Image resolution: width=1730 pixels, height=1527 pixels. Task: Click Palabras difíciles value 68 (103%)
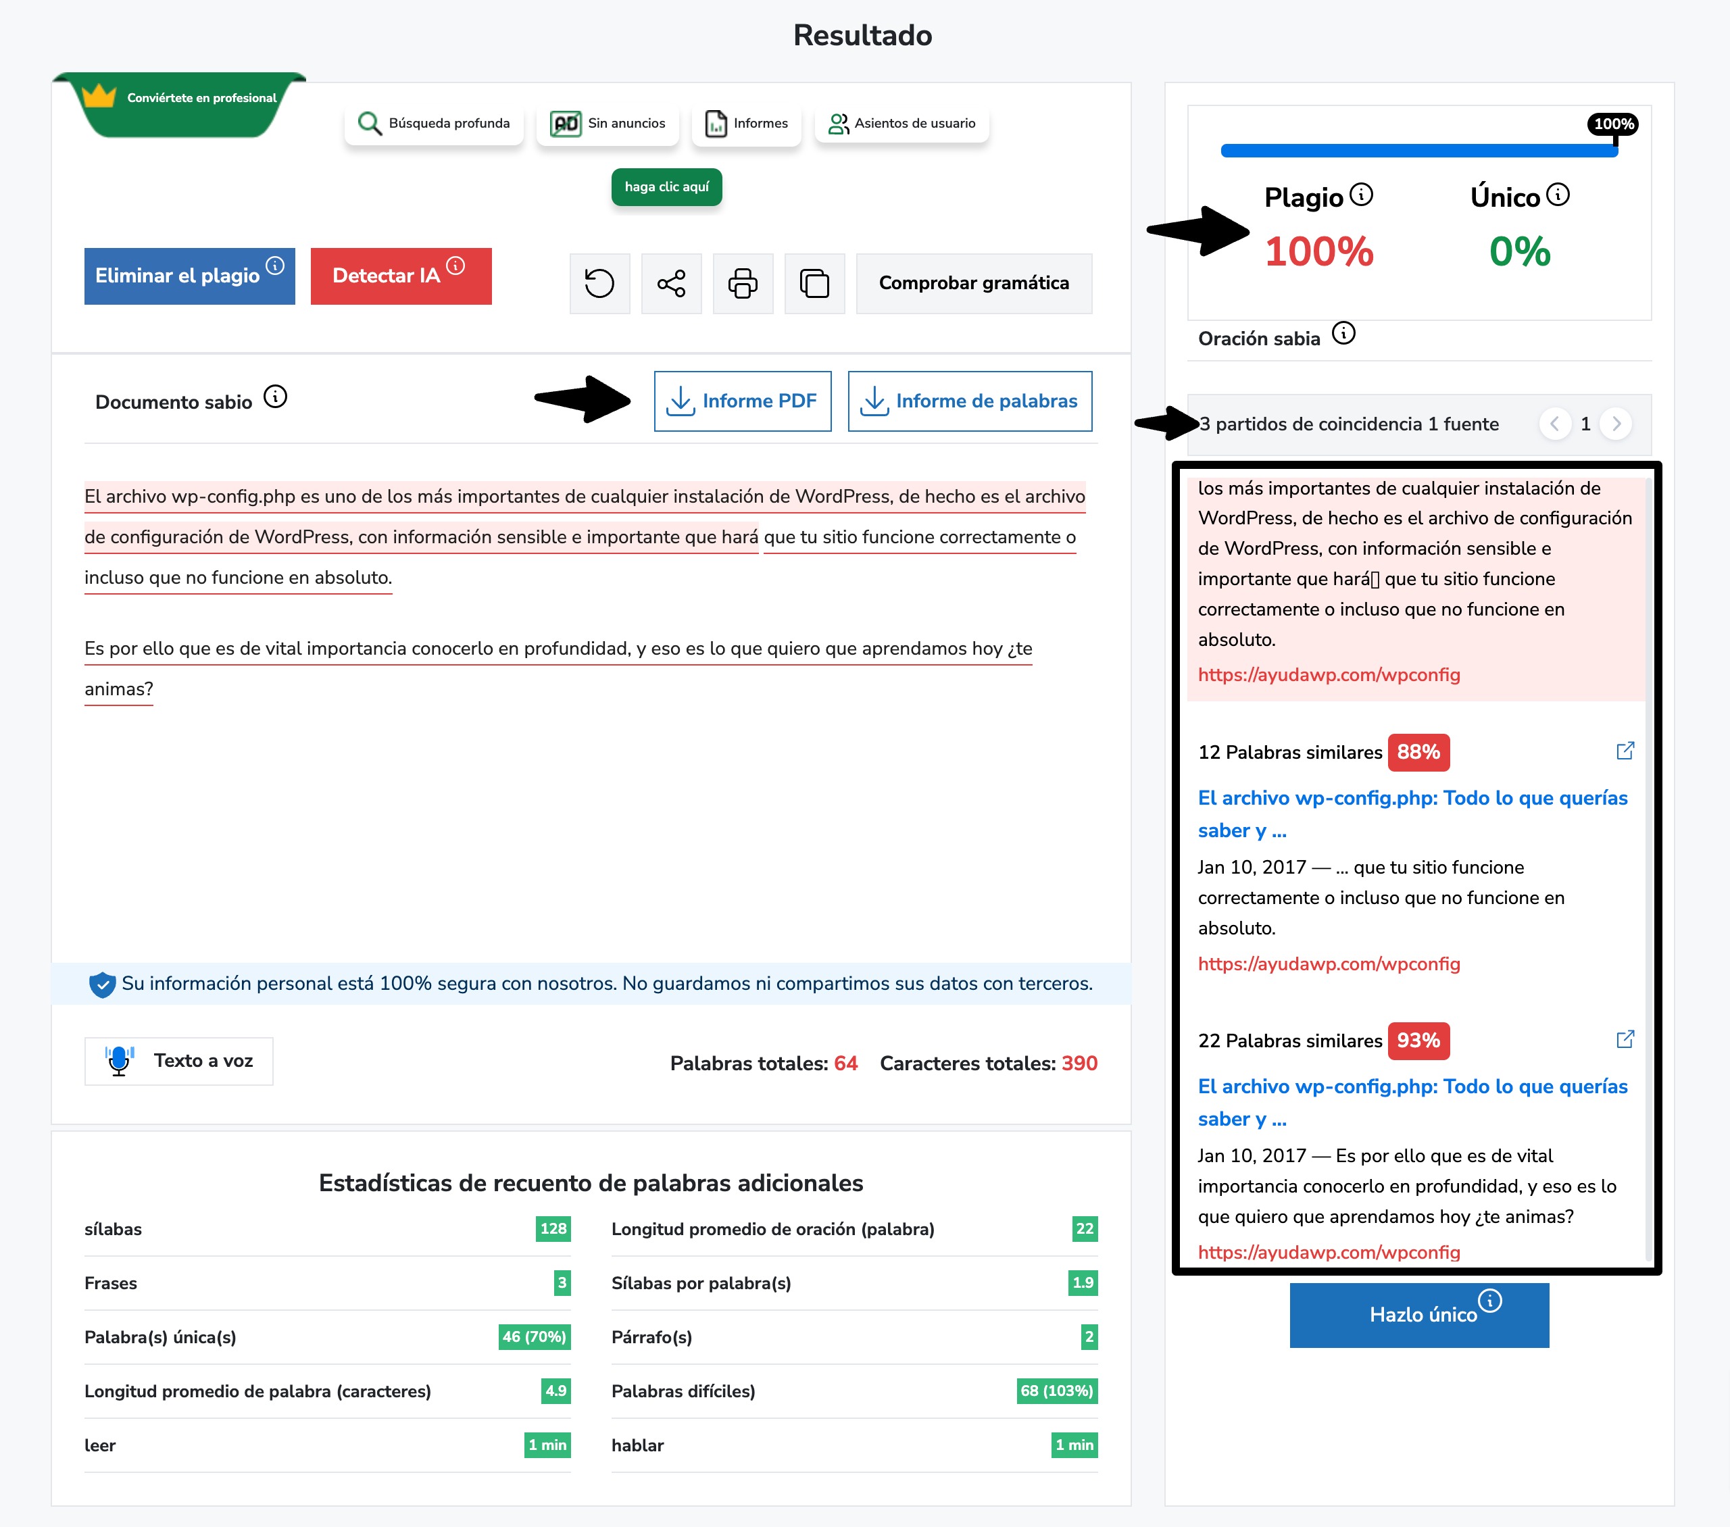click(x=1056, y=1391)
